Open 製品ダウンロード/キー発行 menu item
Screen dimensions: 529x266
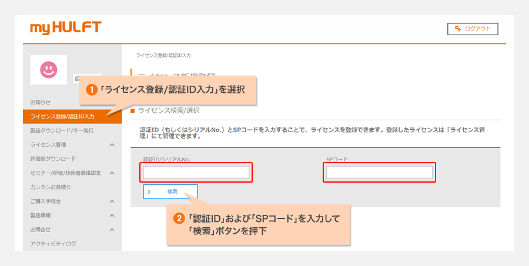(62, 130)
